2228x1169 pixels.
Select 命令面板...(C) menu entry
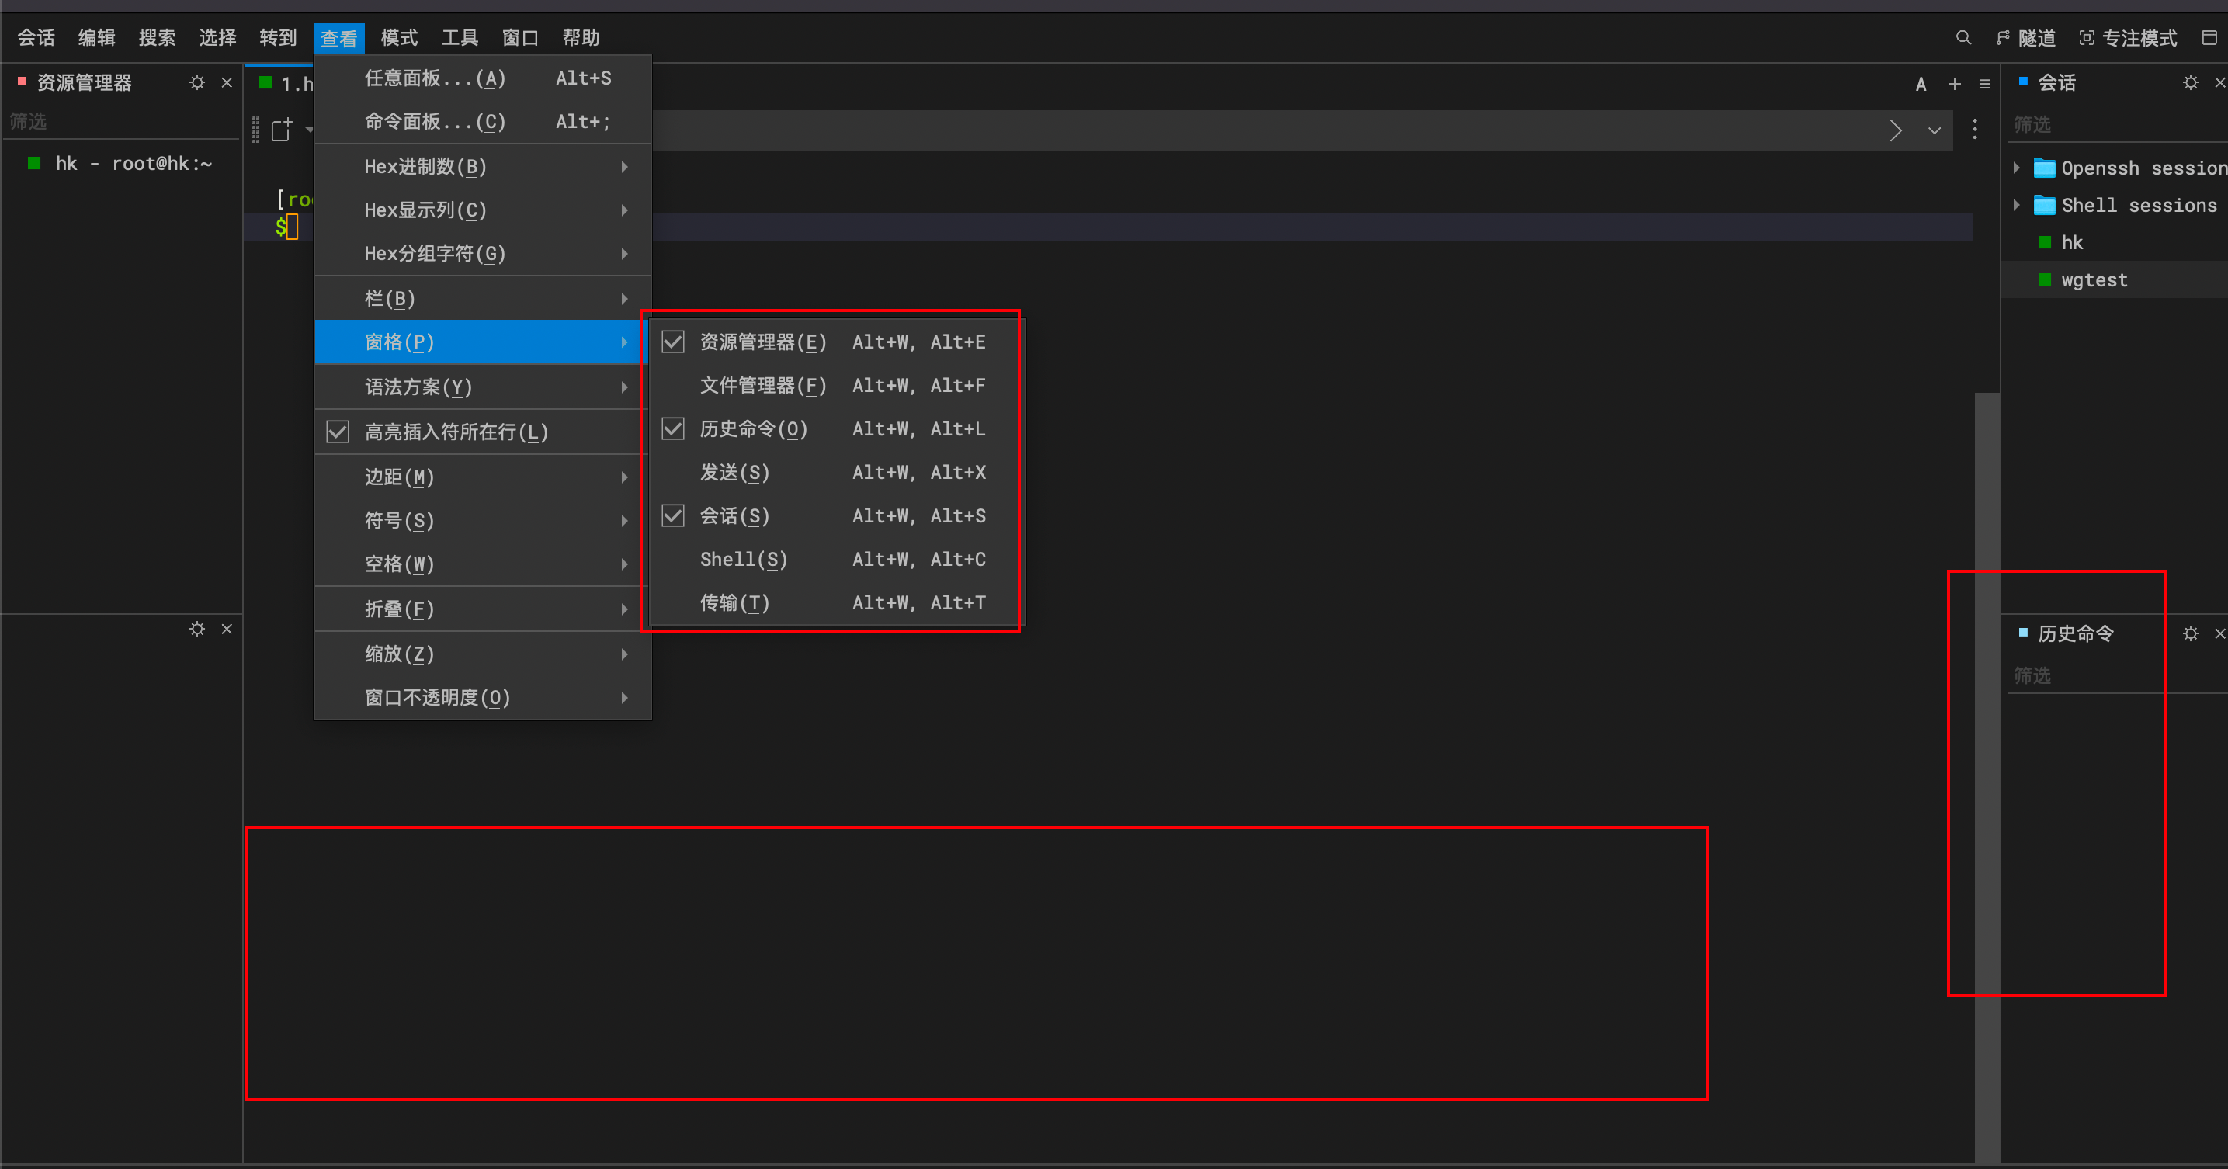coord(483,121)
